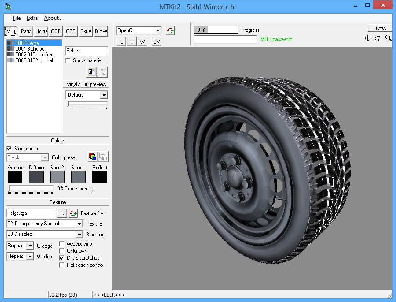396x302 pixels.
Task: Expand the Blending mode dropdown
Action: tap(79, 235)
